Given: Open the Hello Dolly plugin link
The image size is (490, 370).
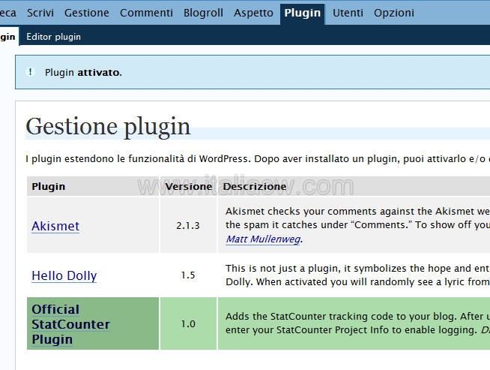Looking at the screenshot, I should click(x=64, y=275).
